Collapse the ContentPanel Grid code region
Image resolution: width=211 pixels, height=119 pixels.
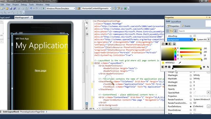coord(94,98)
